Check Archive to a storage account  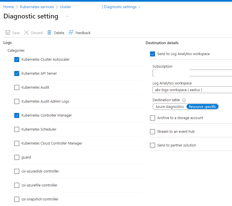click(x=153, y=118)
